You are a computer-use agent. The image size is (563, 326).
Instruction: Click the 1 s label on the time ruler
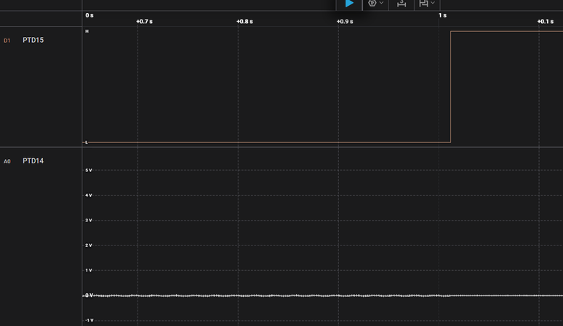point(442,15)
